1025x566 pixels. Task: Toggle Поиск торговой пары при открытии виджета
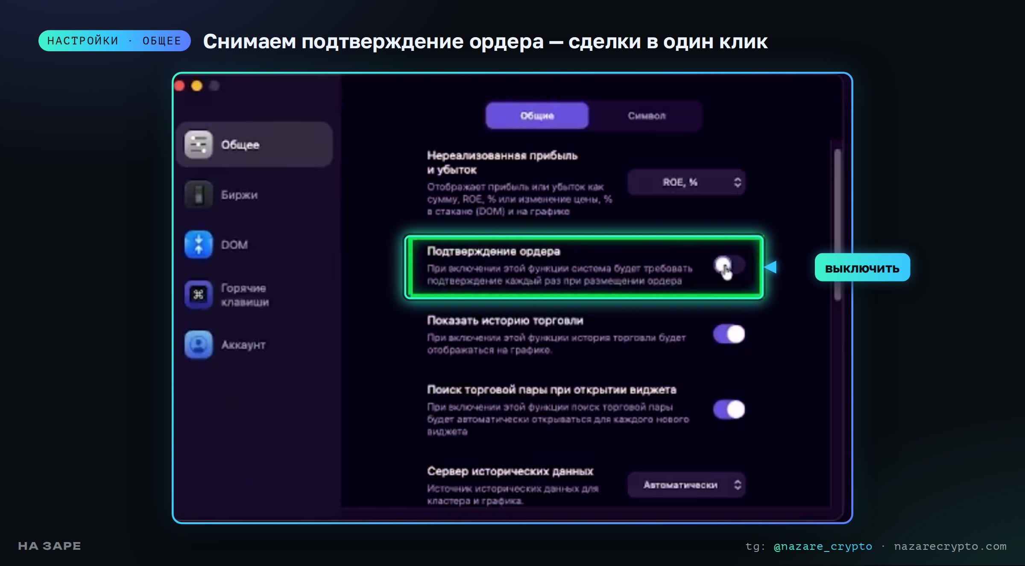point(729,409)
